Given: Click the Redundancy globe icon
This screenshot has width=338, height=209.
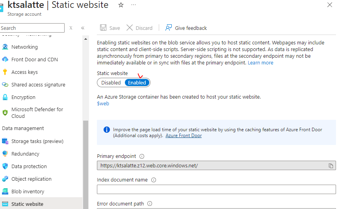Looking at the screenshot, I should 5,154.
